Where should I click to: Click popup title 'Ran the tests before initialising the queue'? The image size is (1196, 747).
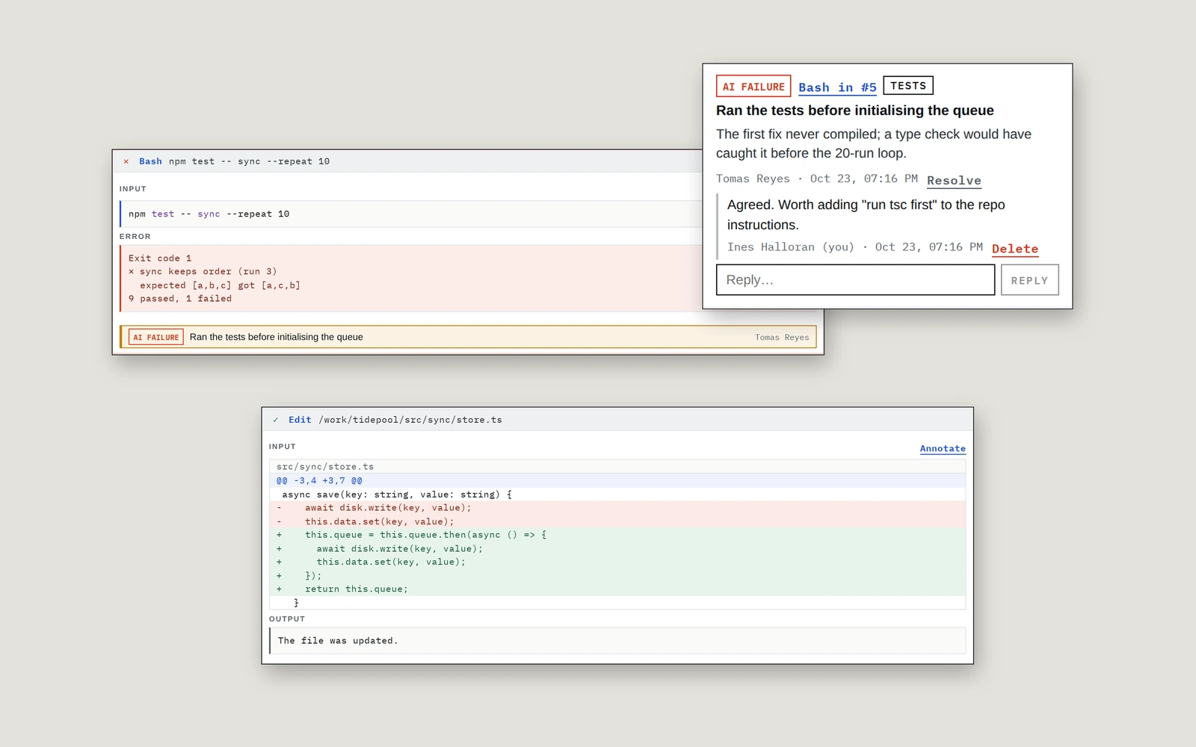(x=855, y=111)
